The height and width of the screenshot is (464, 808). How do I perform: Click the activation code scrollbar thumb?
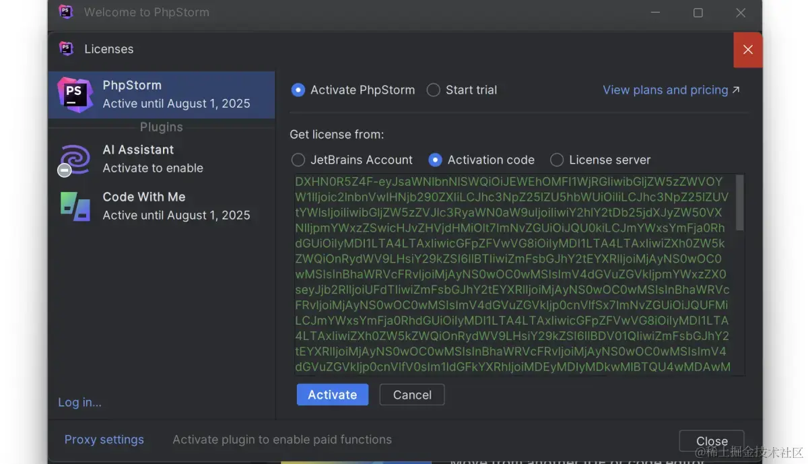tap(739, 202)
